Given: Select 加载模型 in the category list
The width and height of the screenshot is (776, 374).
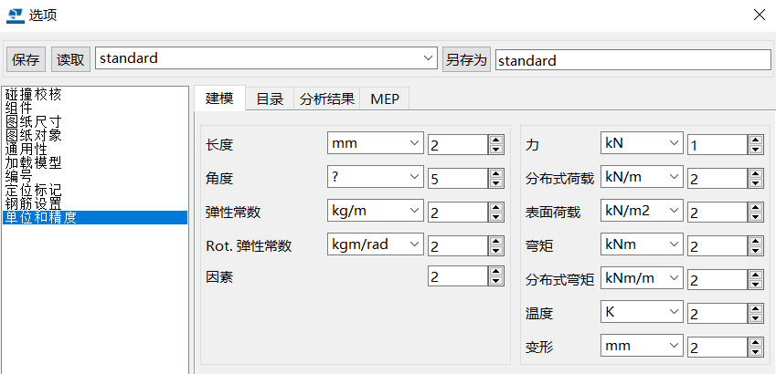Looking at the screenshot, I should tap(95, 162).
